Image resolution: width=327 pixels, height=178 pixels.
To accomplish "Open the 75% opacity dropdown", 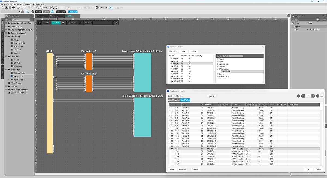I will pyautogui.click(x=107, y=8).
